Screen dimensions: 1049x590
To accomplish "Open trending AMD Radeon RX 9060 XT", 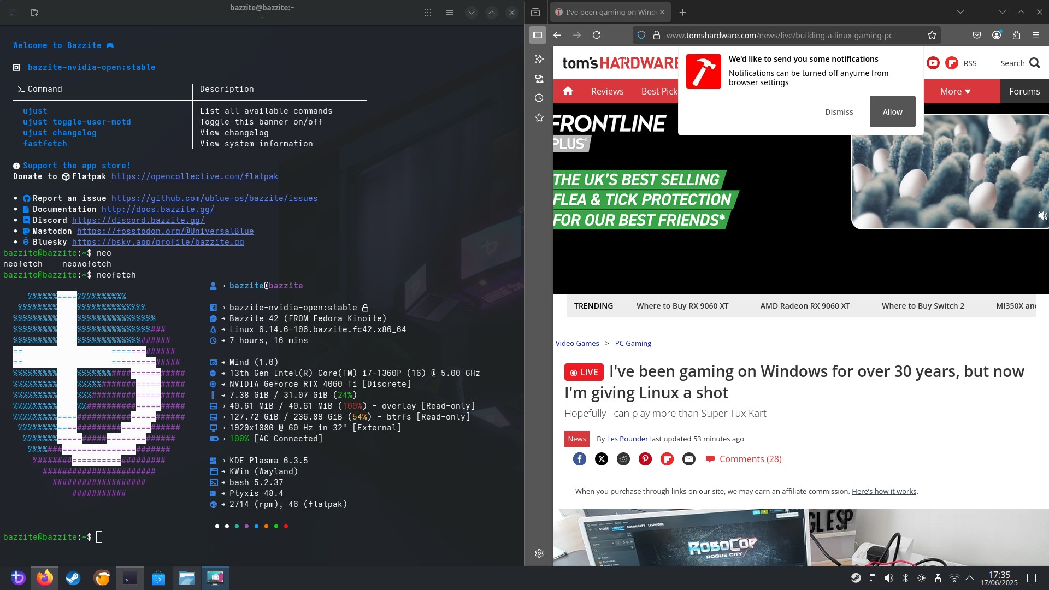I will pyautogui.click(x=805, y=306).
